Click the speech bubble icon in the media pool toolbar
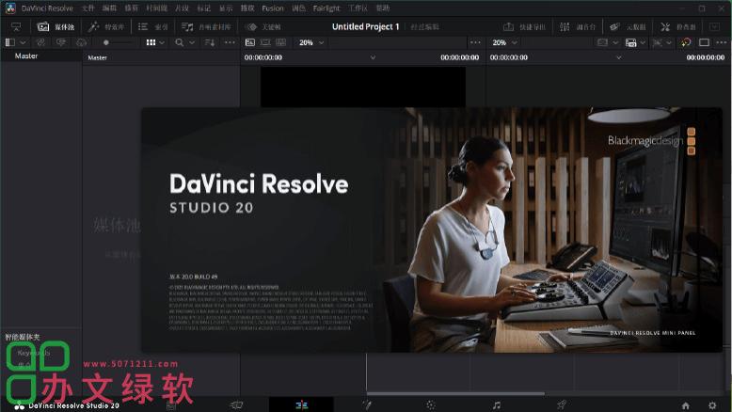Screen dimensions: 732x412 61,42
